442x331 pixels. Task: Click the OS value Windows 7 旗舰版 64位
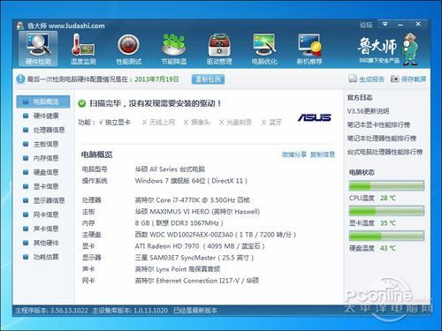[x=191, y=181]
